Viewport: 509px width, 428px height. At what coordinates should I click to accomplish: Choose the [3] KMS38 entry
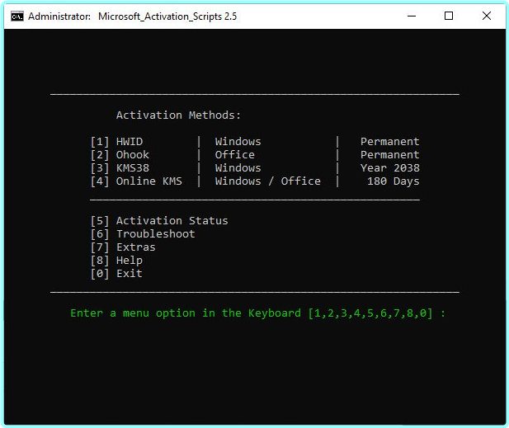[x=120, y=168]
